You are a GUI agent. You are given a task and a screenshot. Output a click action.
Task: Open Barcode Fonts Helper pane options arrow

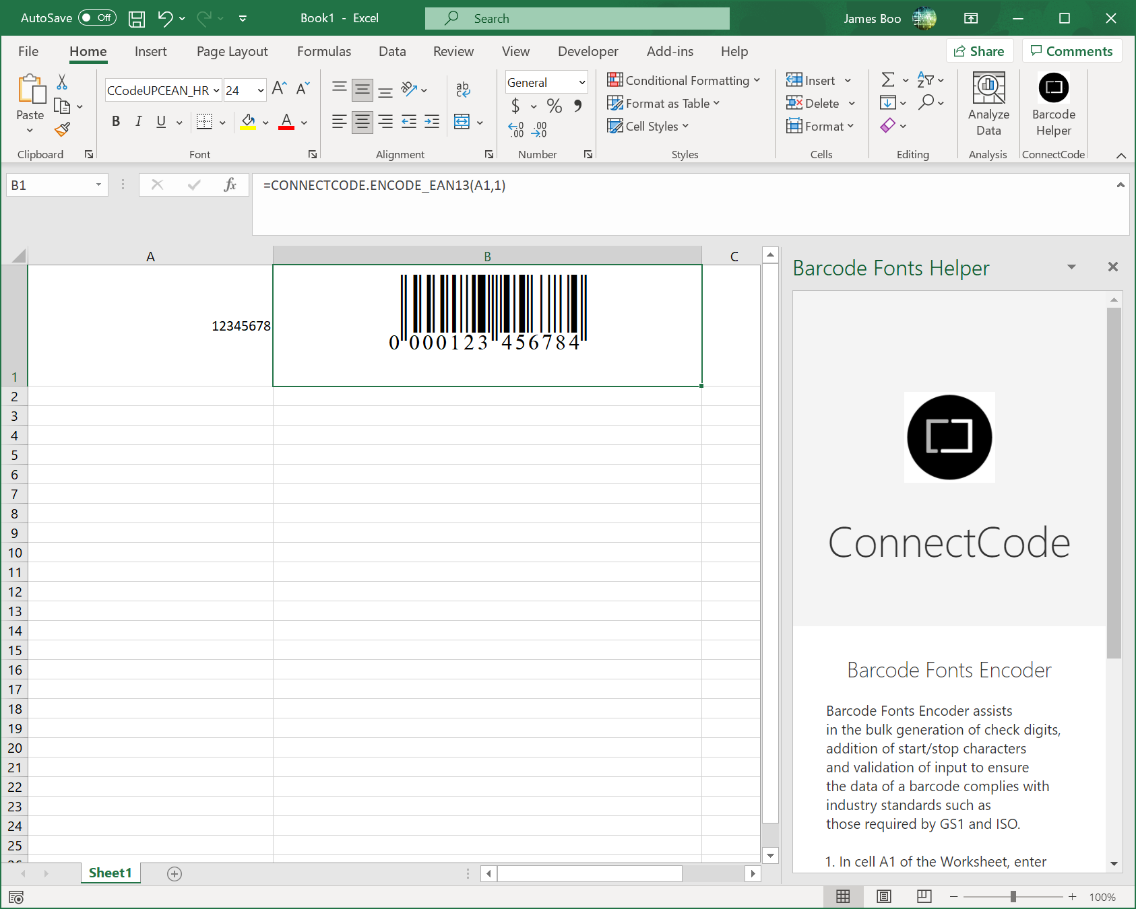click(x=1071, y=267)
